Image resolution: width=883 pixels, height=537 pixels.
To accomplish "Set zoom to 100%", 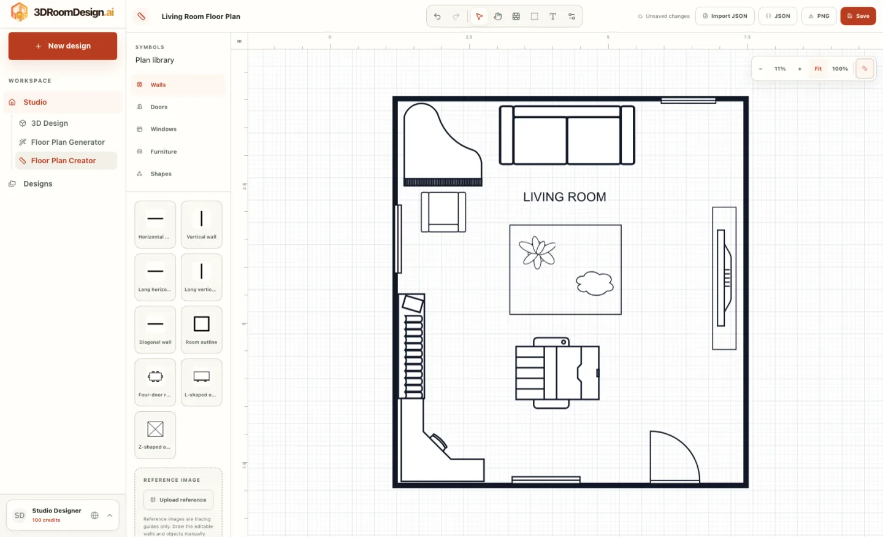I will tap(840, 69).
